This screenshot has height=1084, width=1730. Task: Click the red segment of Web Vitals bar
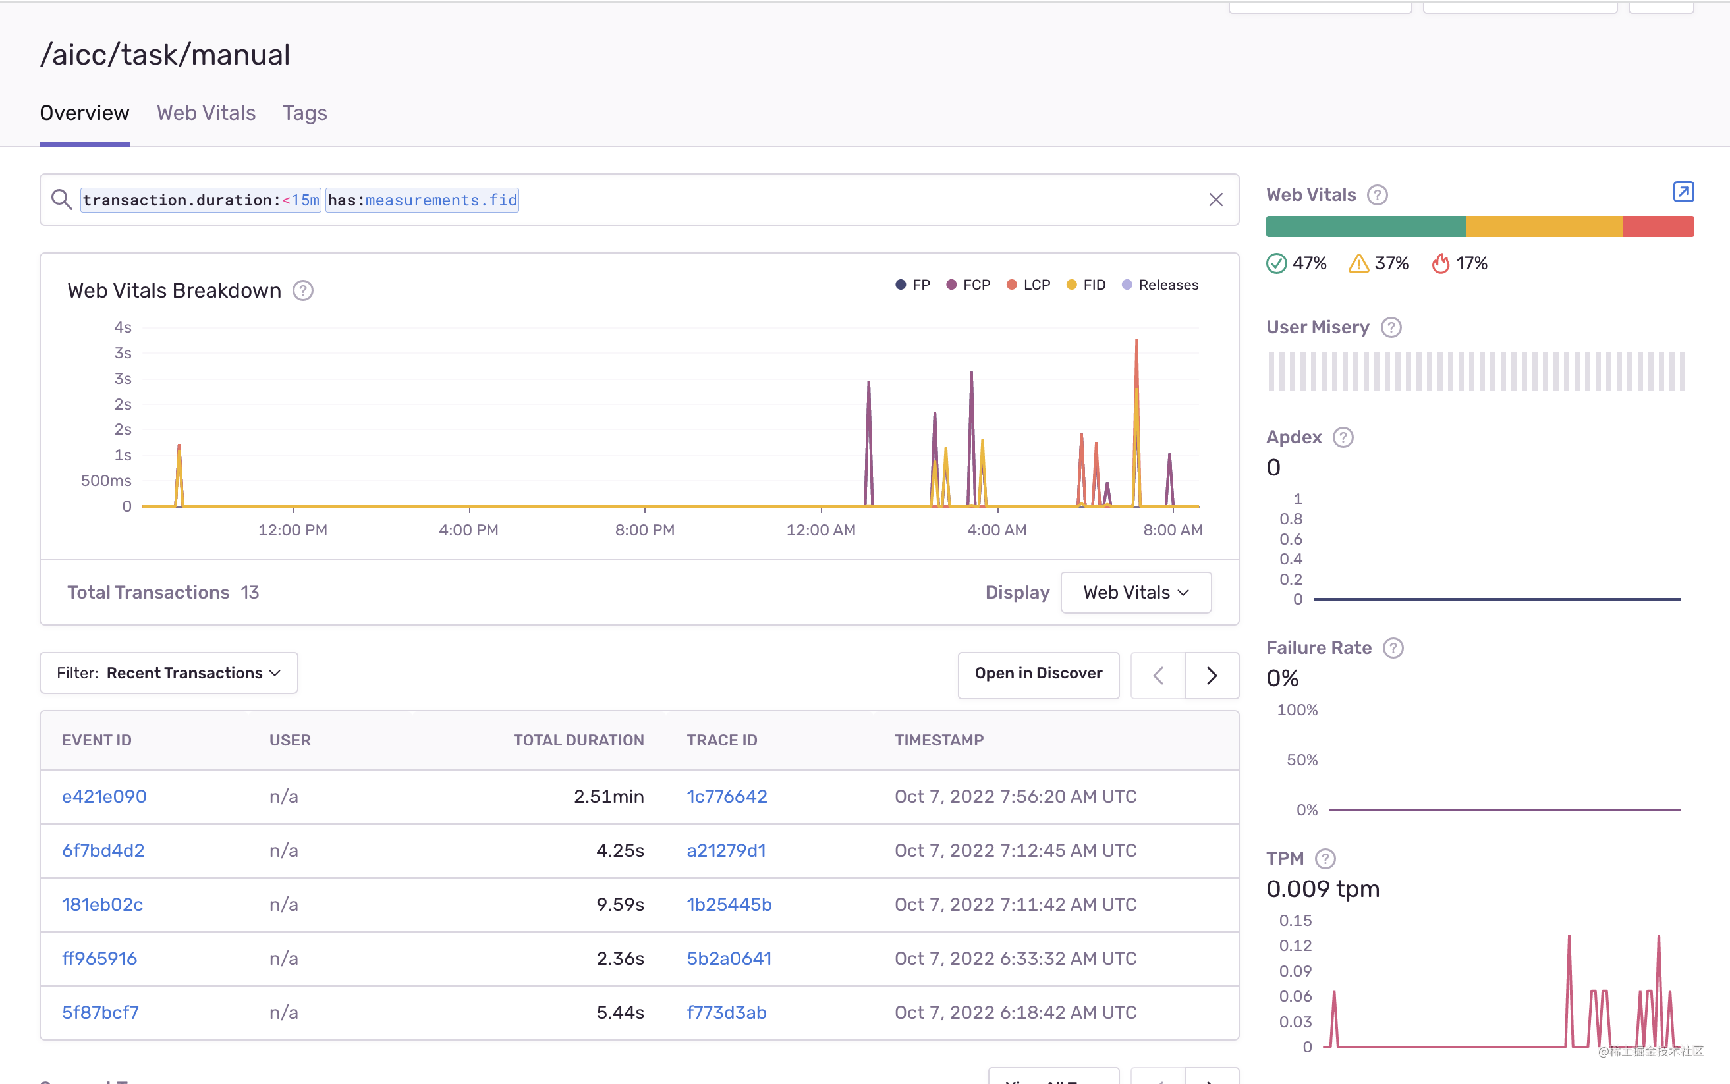1658,227
